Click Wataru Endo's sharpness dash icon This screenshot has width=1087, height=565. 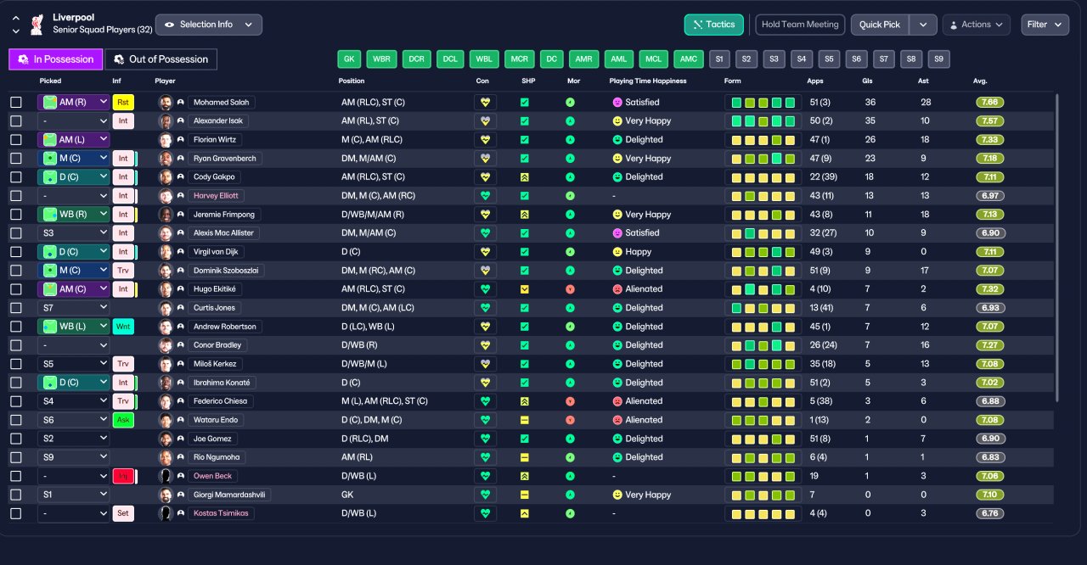(525, 420)
